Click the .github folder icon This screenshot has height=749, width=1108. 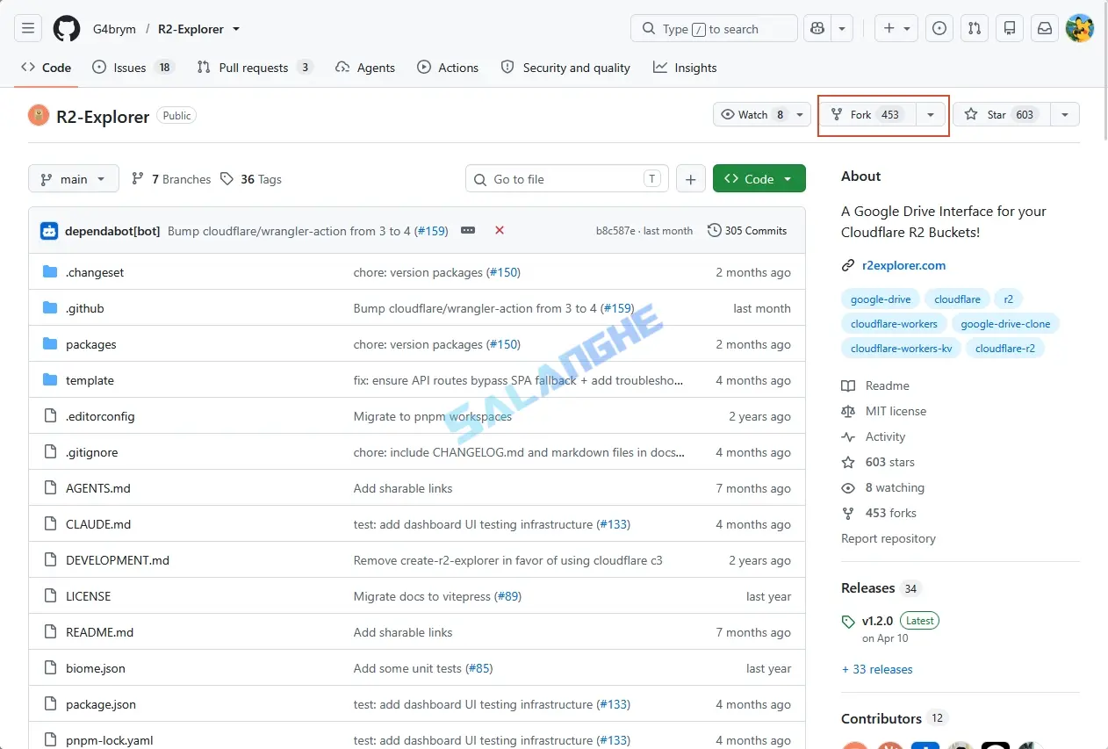50,308
